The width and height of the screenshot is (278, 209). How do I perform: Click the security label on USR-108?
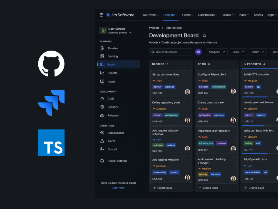point(203,174)
